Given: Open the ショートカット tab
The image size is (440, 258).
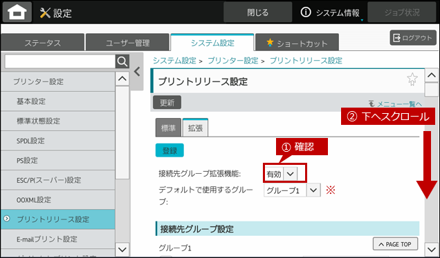Looking at the screenshot, I should tap(297, 43).
